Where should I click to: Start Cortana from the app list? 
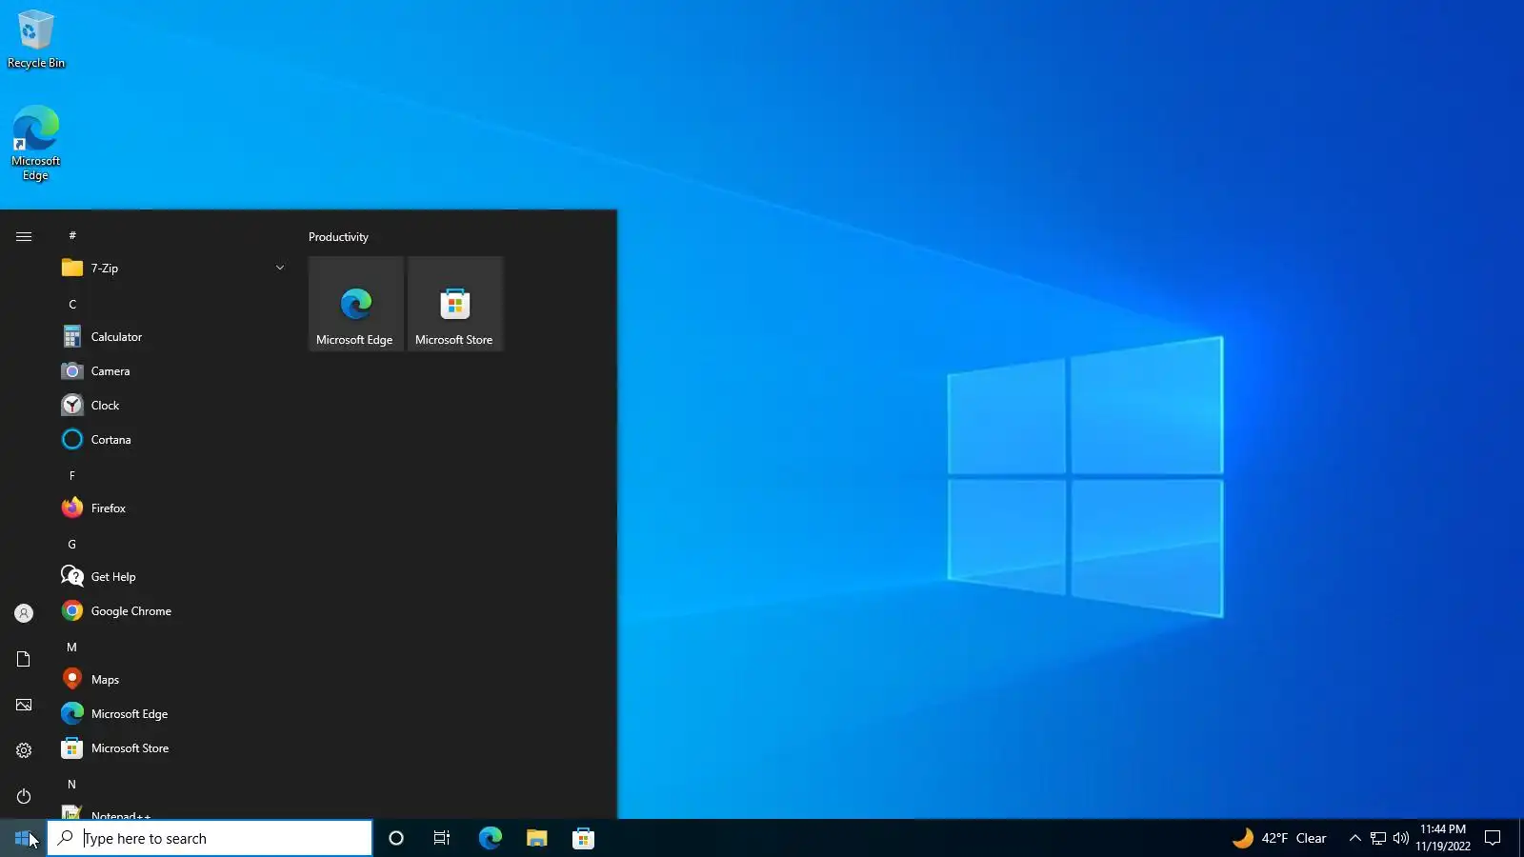click(x=173, y=440)
